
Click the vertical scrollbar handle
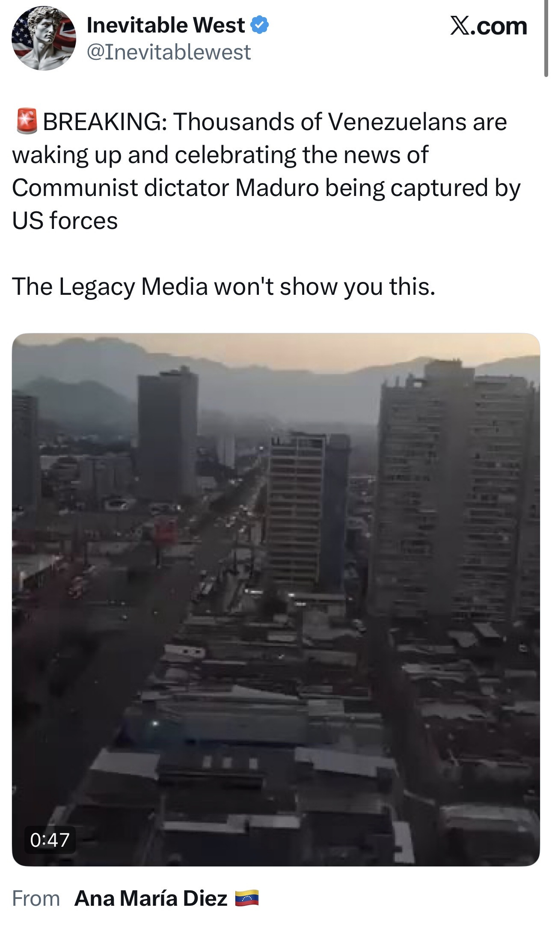pos(546,39)
